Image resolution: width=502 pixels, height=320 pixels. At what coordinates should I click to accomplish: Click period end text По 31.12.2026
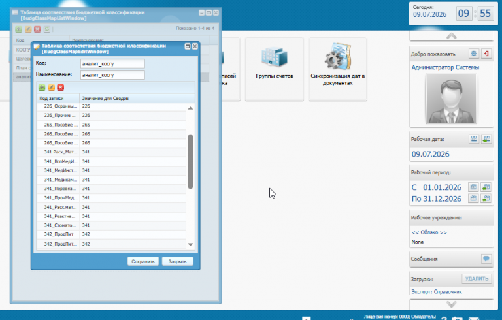click(436, 199)
